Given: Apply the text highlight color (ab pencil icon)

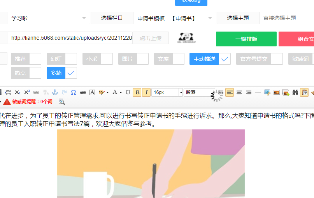Looking at the screenshot, I should [102, 92].
